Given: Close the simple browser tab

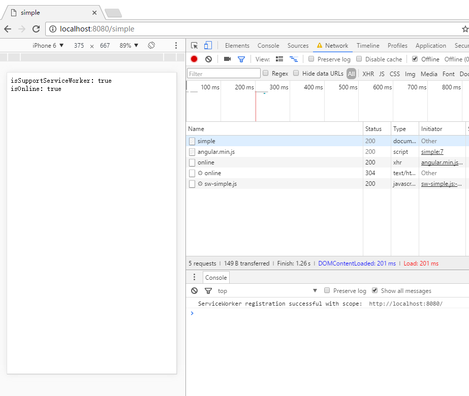Looking at the screenshot, I should pyautogui.click(x=95, y=13).
